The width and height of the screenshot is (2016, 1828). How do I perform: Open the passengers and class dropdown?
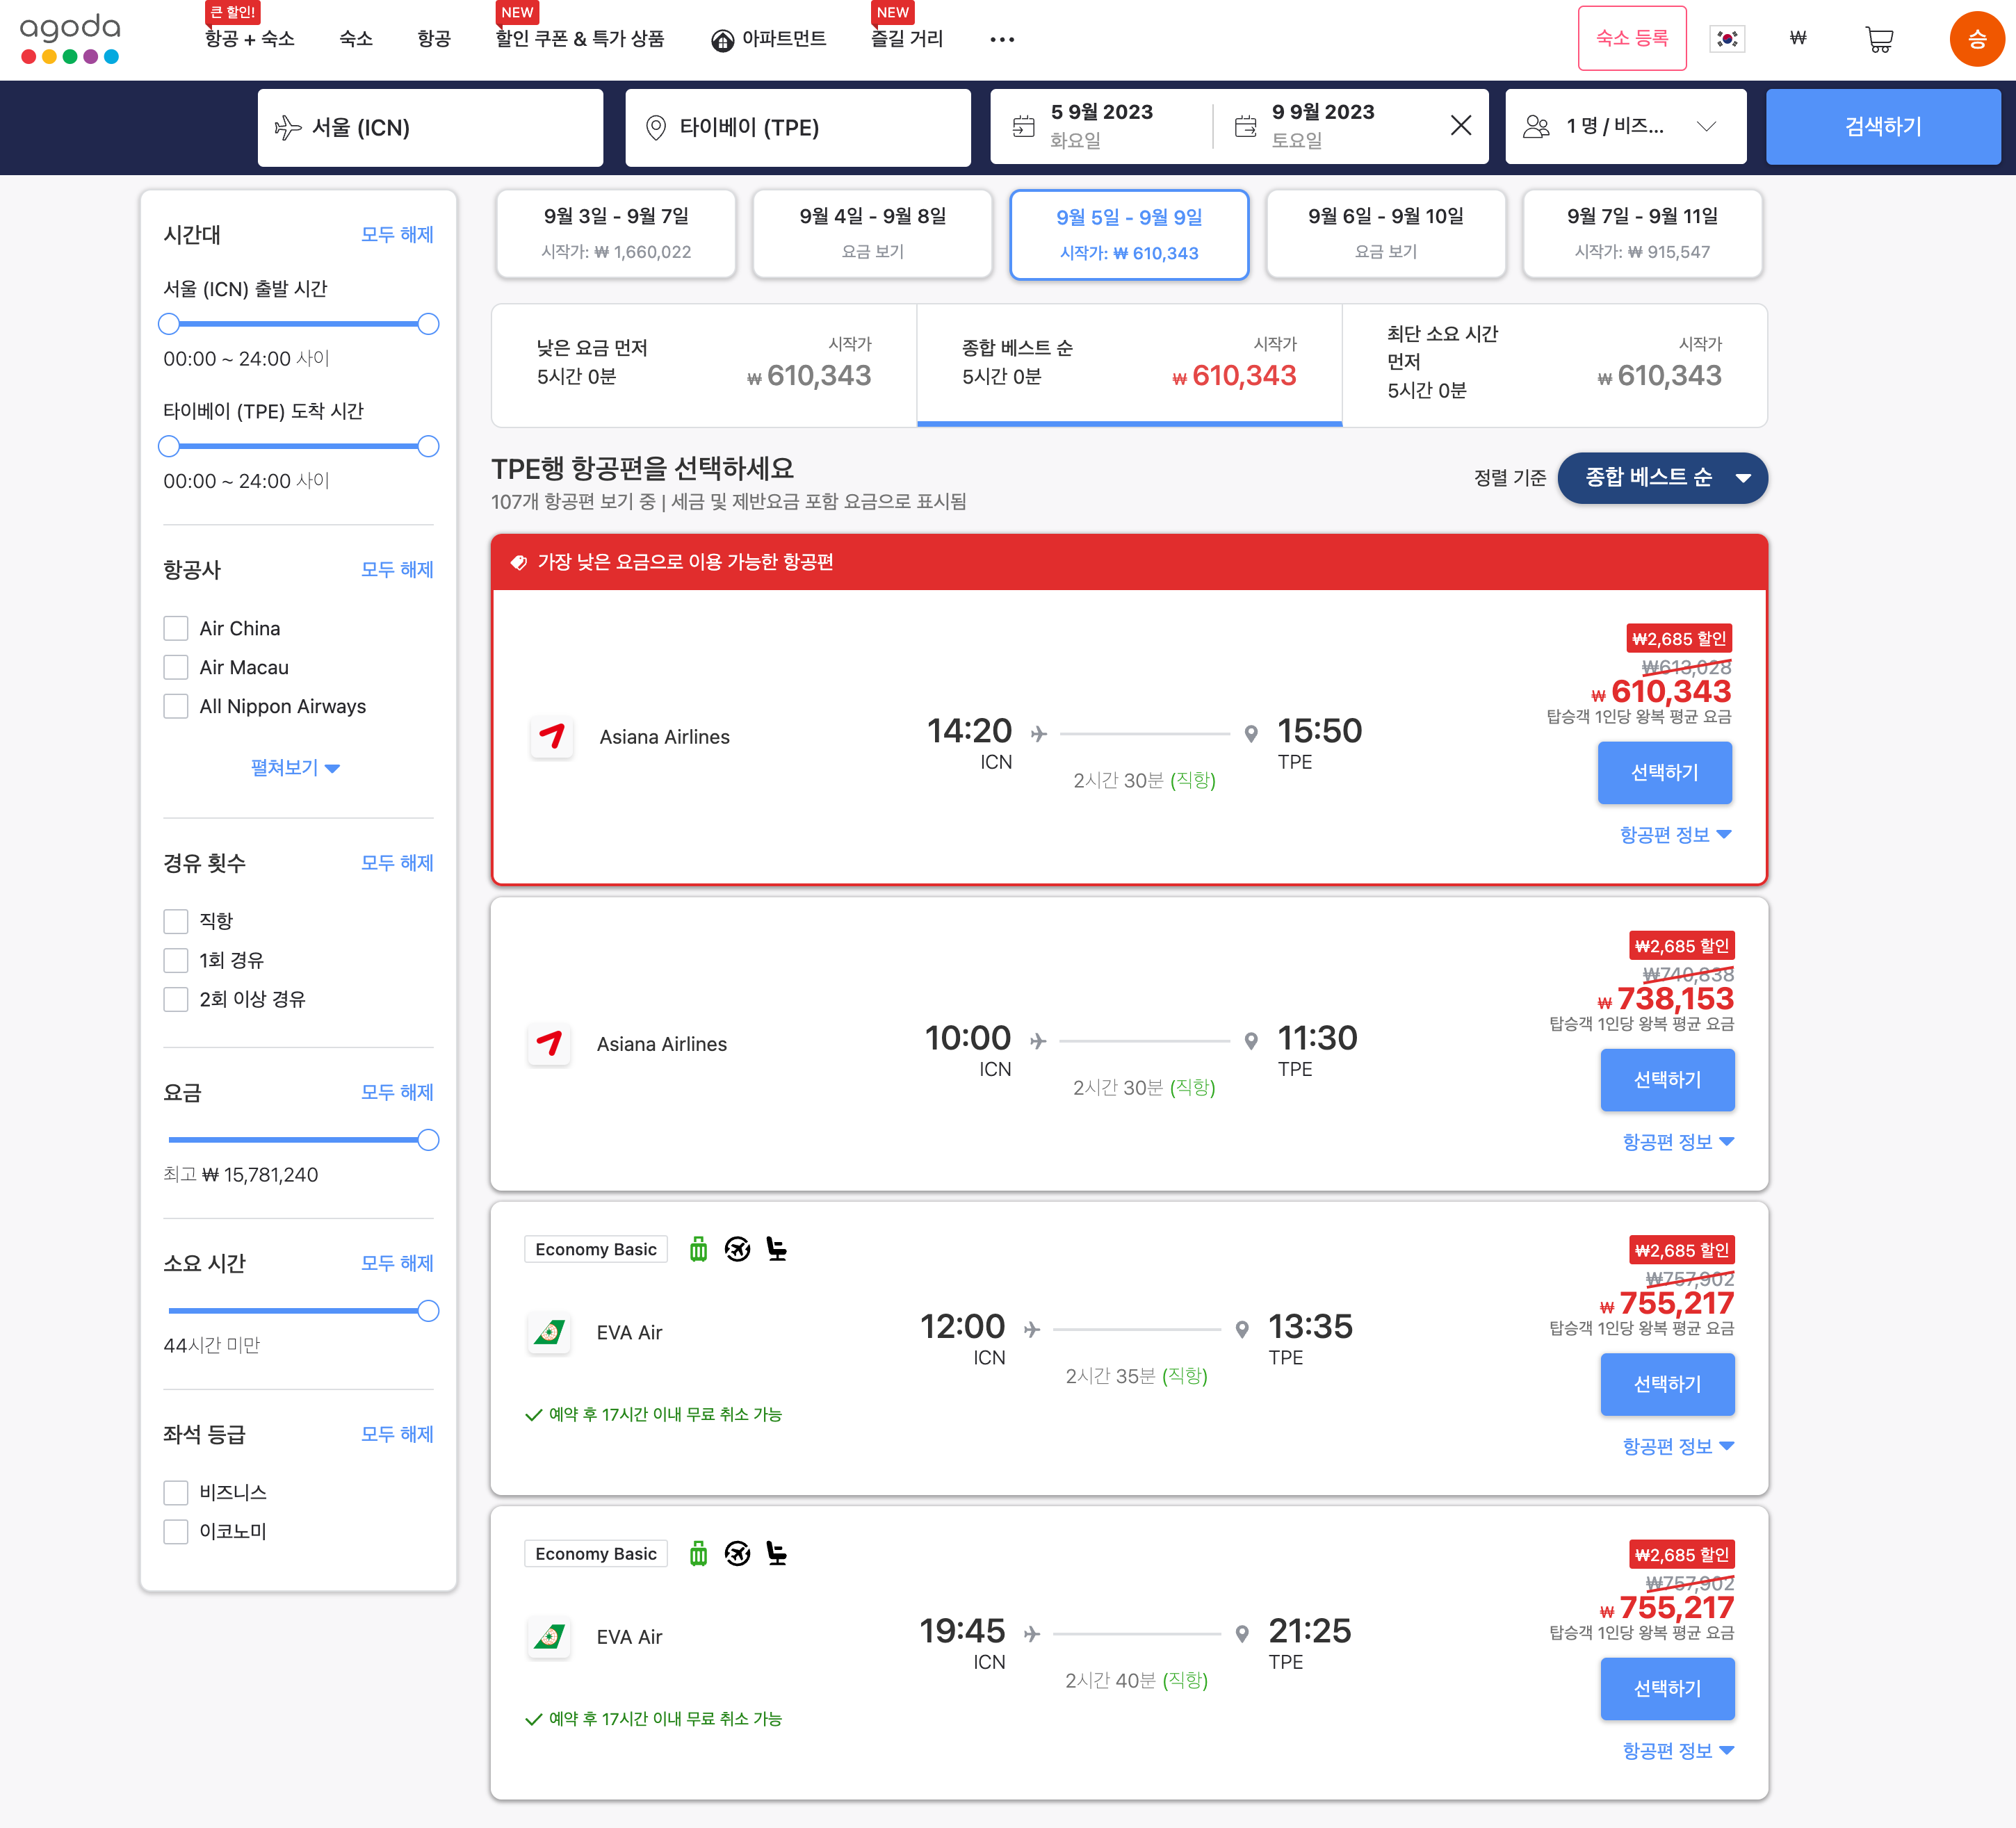pos(1626,126)
